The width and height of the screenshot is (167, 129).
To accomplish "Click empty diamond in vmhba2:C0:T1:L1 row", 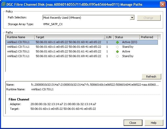I will point(117,56).
